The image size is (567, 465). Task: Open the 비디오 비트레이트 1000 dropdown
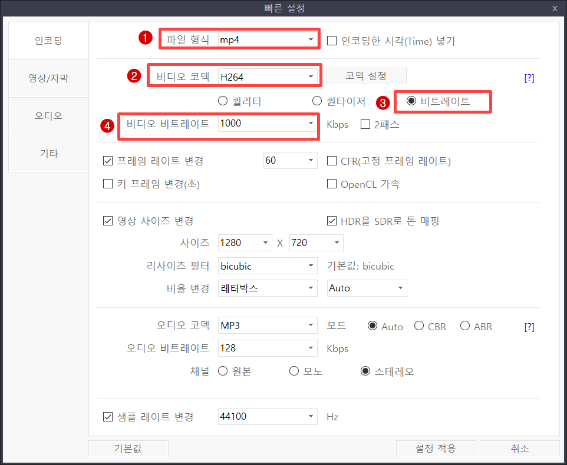268,124
